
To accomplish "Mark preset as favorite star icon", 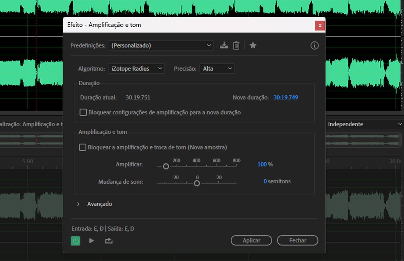I will point(253,45).
